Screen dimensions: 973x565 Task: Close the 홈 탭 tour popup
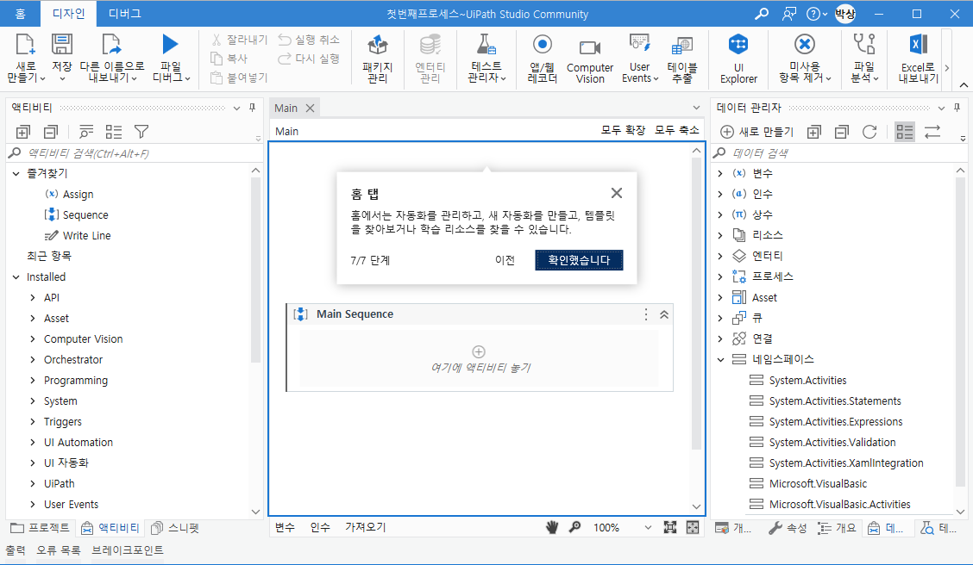pyautogui.click(x=616, y=193)
